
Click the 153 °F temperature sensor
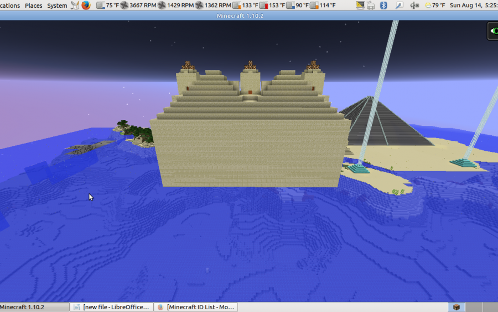click(x=272, y=5)
